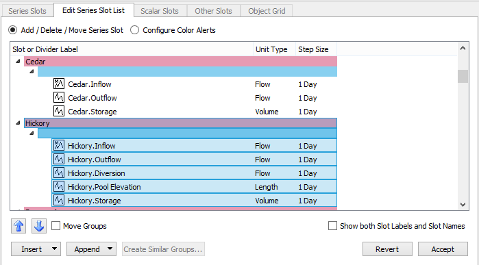Screen dimensions: 479x265
Task: Open the Append button dropdown arrow
Action: 110,249
